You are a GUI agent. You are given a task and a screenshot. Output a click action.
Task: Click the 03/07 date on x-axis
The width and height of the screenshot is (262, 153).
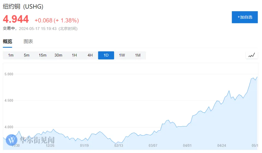pyautogui.click(x=153, y=145)
